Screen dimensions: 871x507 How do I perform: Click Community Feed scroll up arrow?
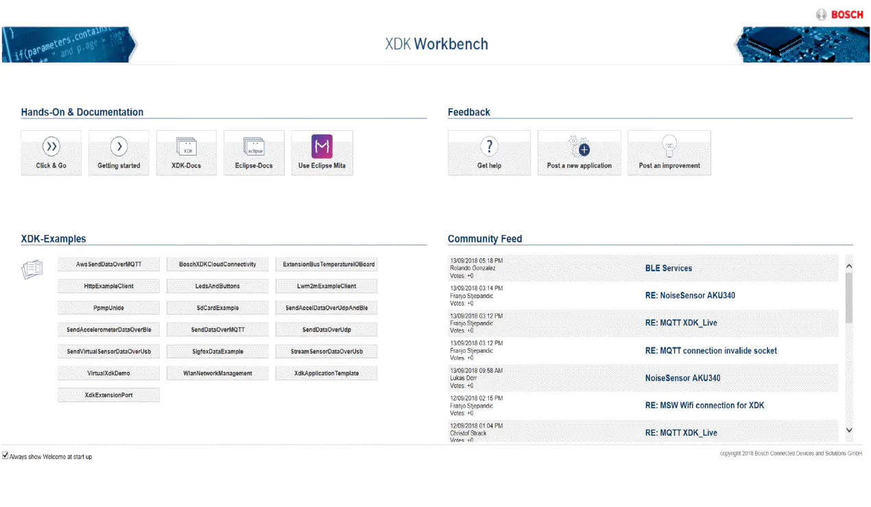849,266
